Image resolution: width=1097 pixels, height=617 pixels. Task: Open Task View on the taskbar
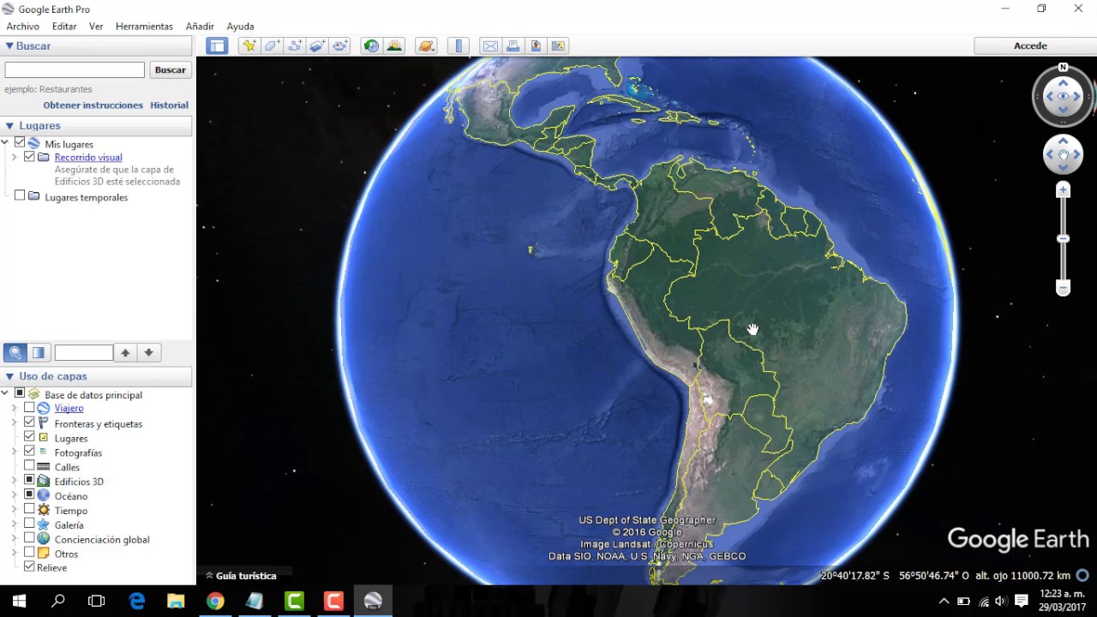(x=97, y=602)
